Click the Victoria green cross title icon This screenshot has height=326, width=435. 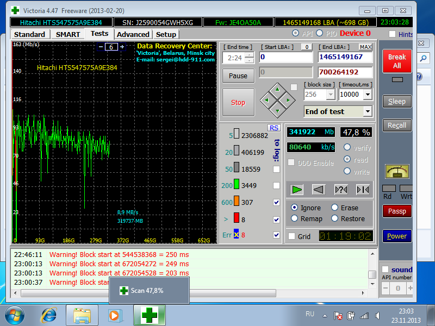pyautogui.click(x=15, y=10)
